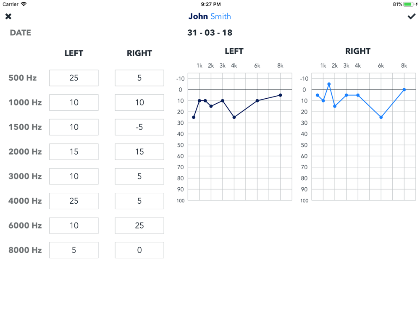420x315 pixels.
Task: Tap the 1.5k peak point on right graph
Action: coord(329,84)
